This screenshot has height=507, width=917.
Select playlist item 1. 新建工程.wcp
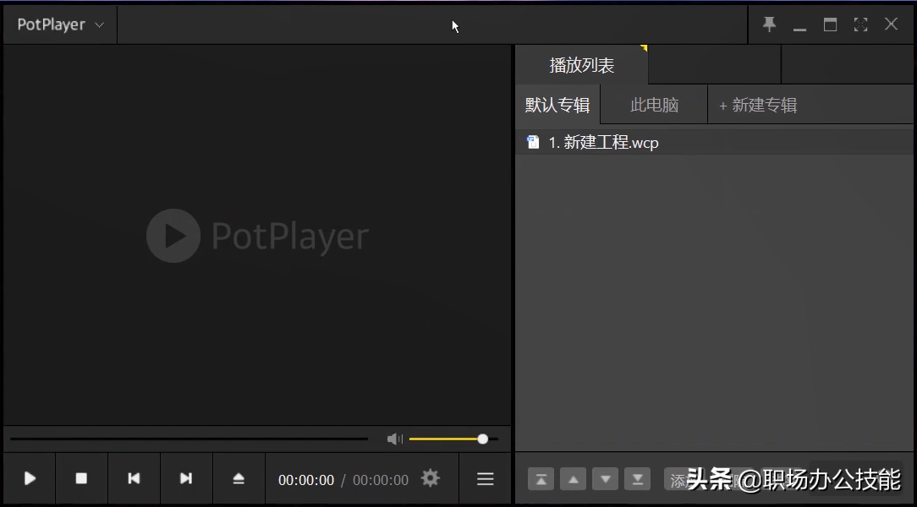pyautogui.click(x=716, y=143)
